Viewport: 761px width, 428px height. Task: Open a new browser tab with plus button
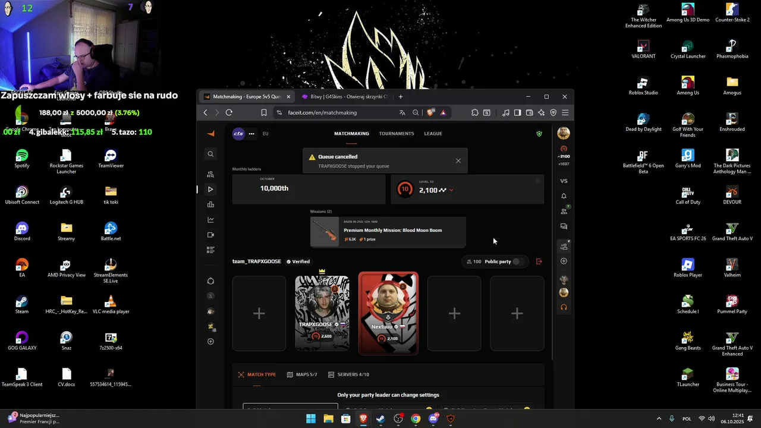(401, 96)
